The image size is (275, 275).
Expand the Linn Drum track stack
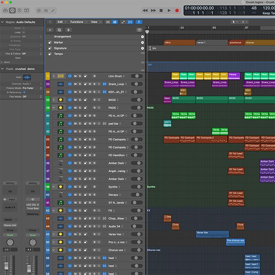[54, 76]
